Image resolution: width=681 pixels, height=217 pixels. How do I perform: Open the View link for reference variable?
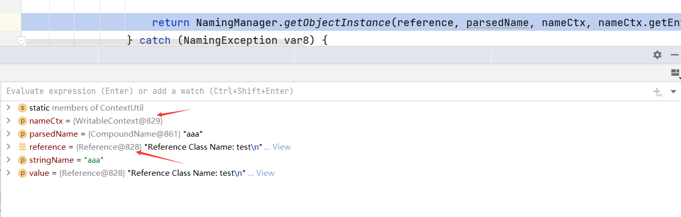point(281,147)
